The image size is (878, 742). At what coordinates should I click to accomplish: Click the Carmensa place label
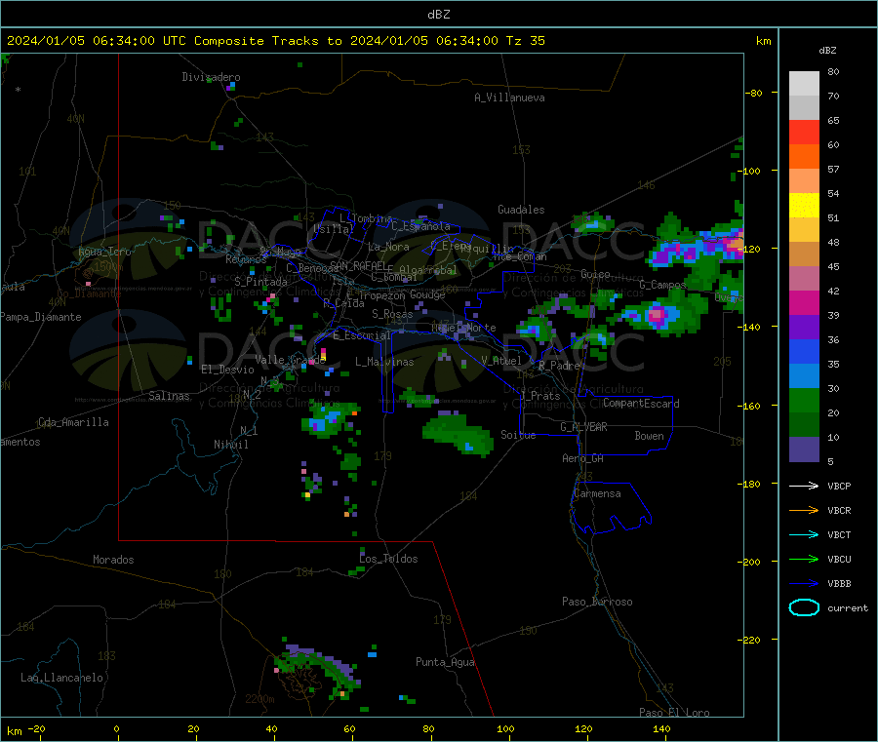(597, 493)
